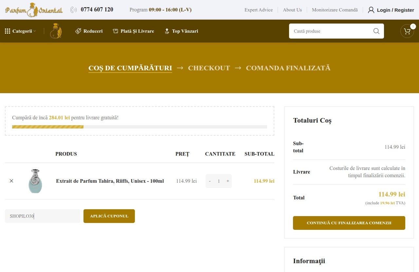
Task: Select the Coș de Cumpărături step
Action: 130,68
